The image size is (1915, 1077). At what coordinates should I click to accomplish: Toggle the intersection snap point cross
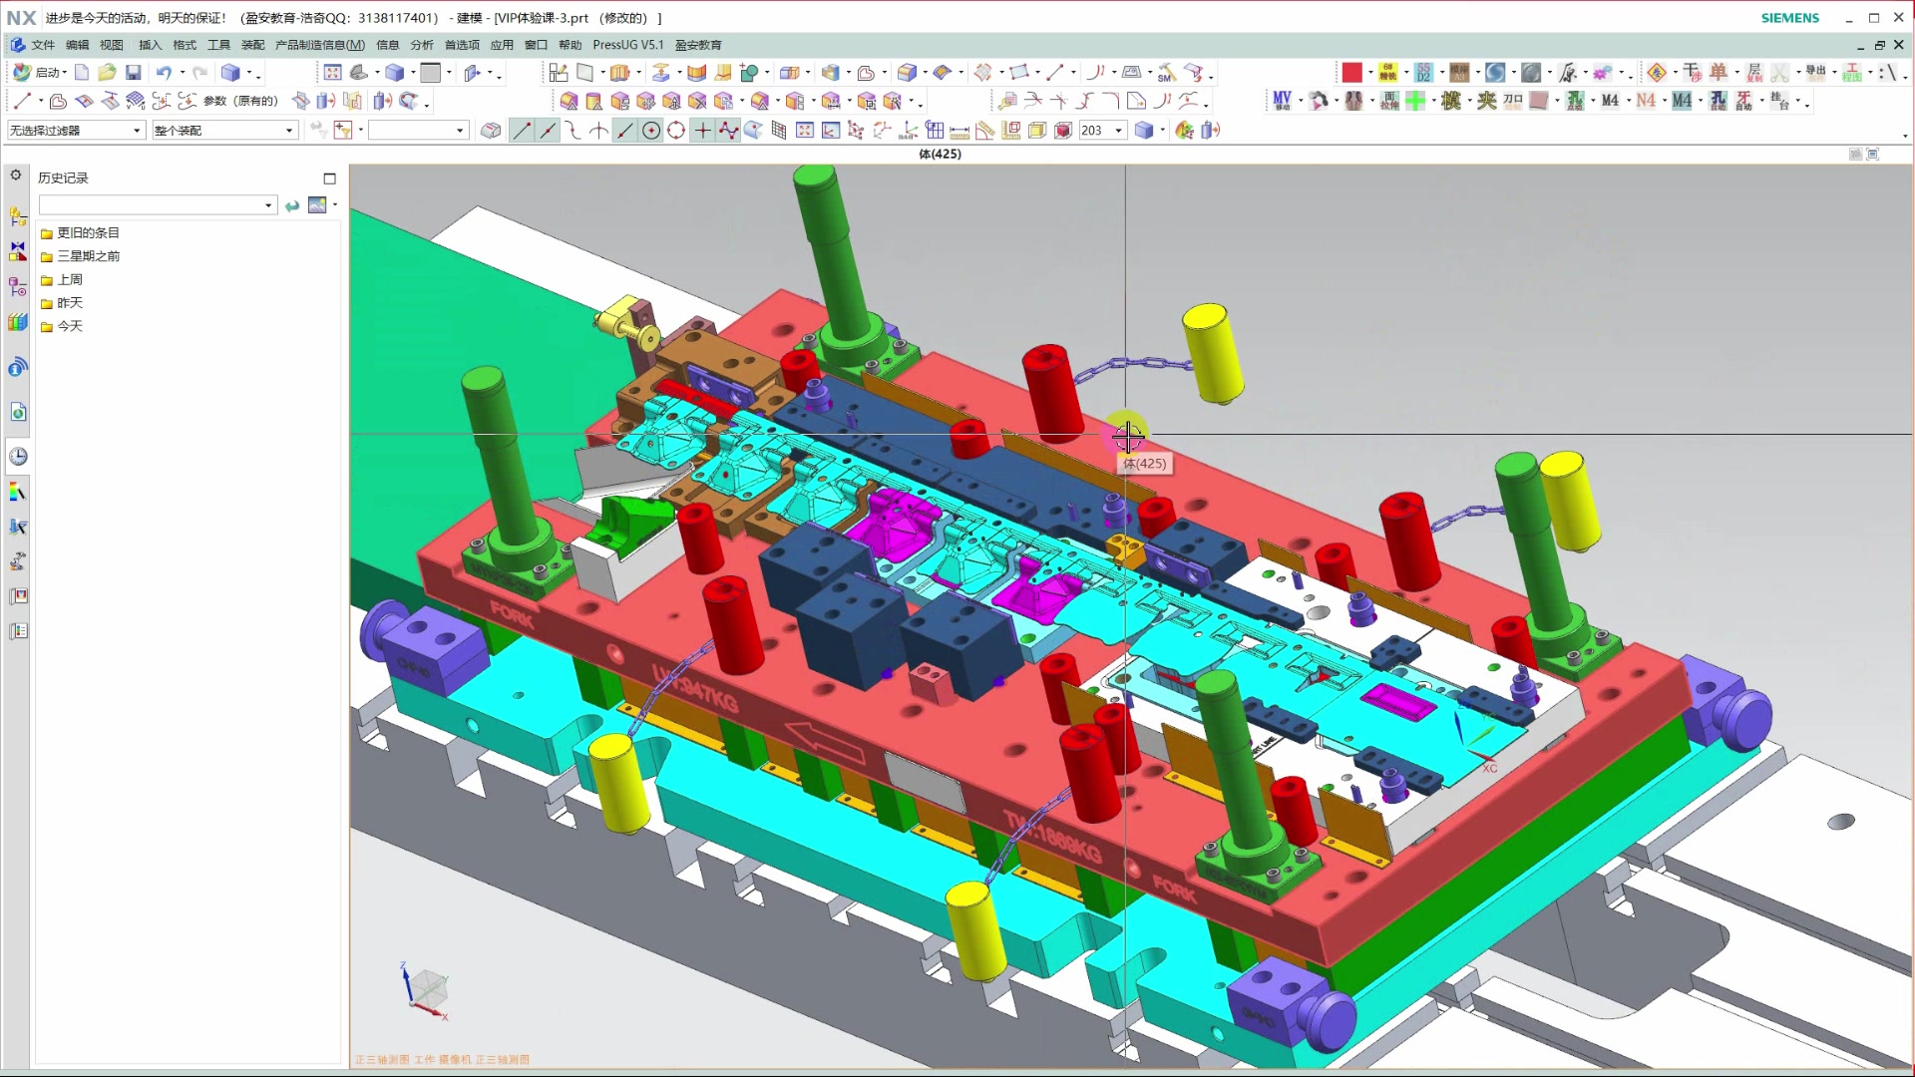point(703,131)
